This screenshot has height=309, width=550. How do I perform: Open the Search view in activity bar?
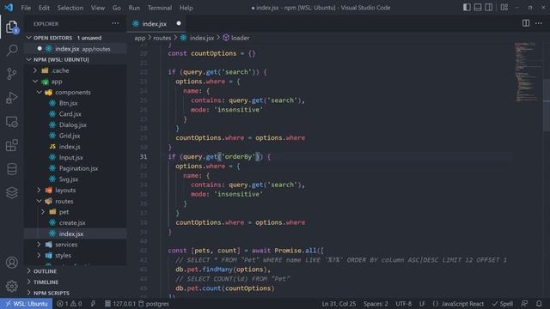tap(11, 50)
